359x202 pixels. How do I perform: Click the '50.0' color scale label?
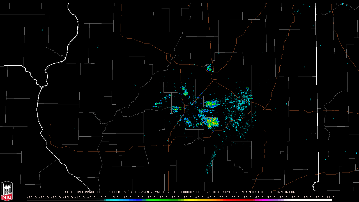tap(224, 198)
